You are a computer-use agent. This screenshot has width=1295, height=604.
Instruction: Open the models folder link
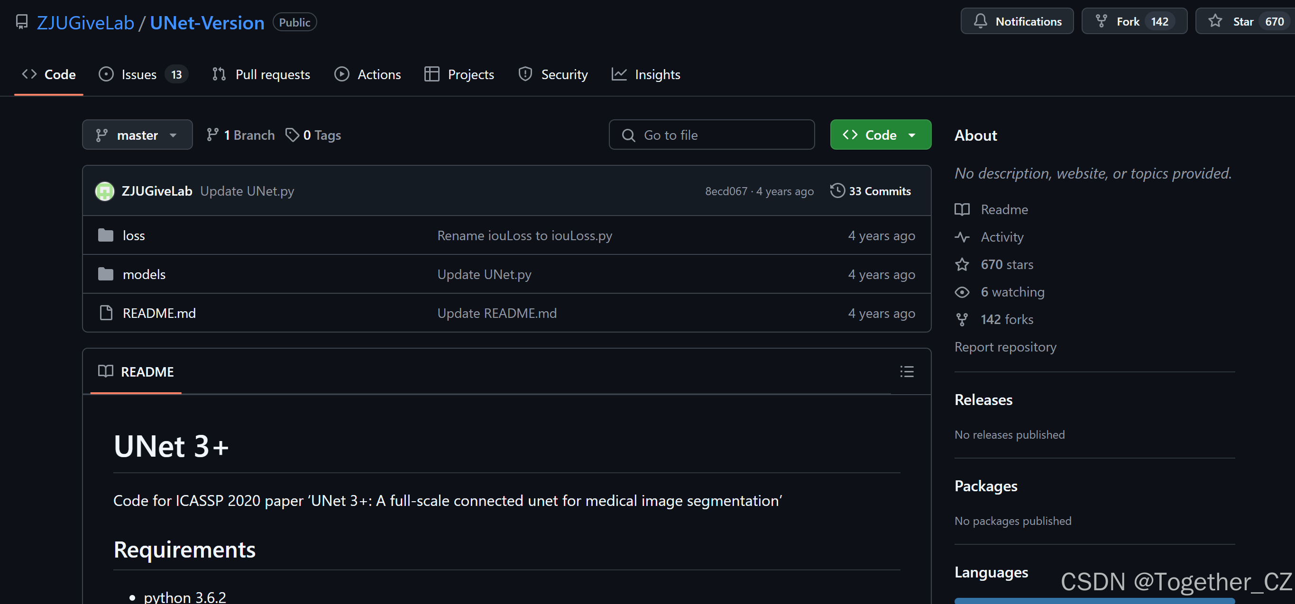pos(144,274)
